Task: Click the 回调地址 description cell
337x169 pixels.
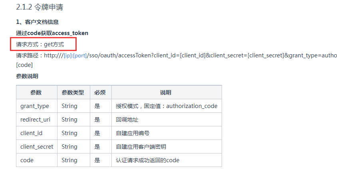Action: (x=167, y=120)
